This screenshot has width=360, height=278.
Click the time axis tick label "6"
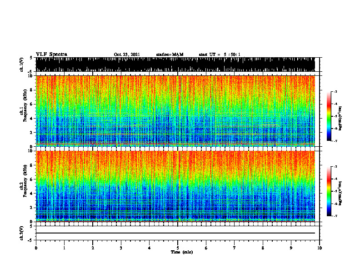pos(206,248)
